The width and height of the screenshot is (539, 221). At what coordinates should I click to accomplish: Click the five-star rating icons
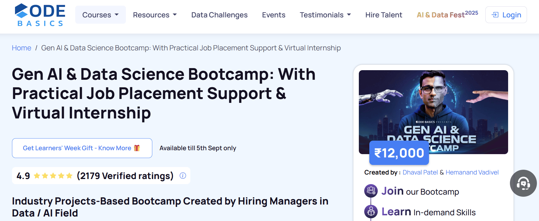click(53, 176)
